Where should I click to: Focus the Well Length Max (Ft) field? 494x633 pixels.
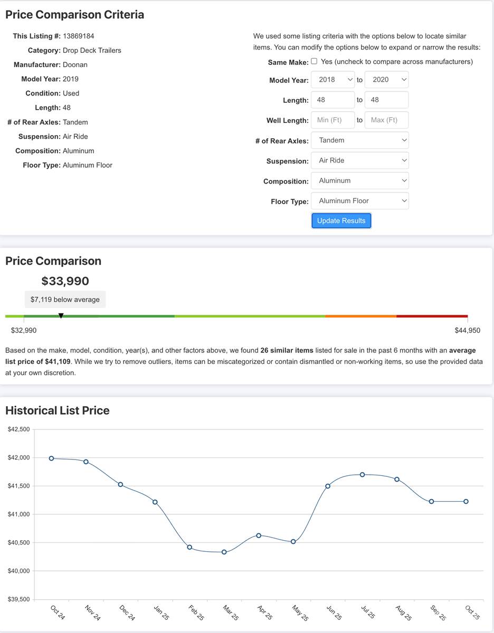coord(386,120)
